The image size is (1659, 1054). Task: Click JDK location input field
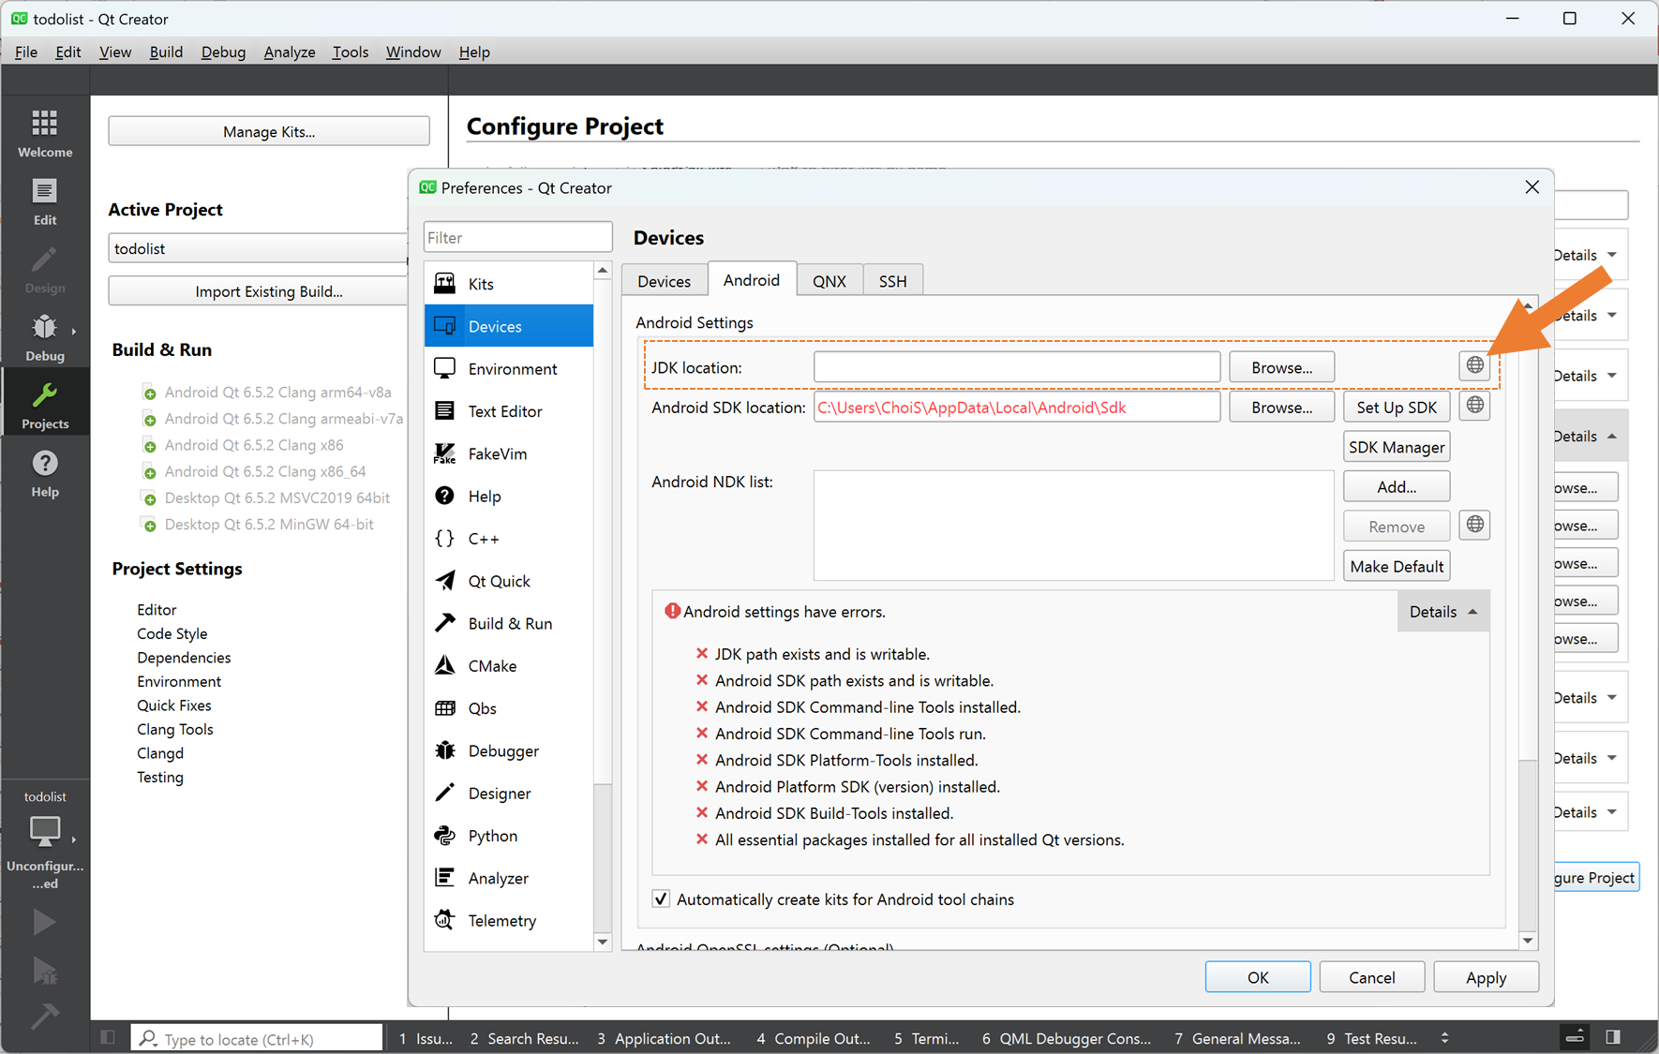[x=1017, y=367]
